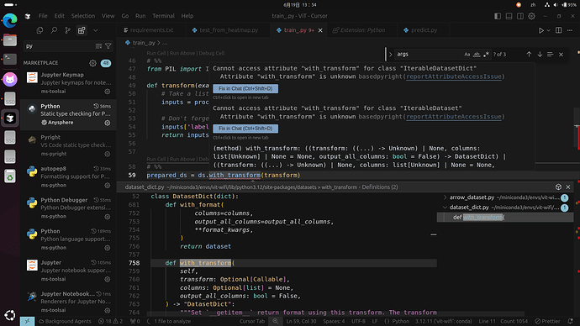Open the Help menu
The height and width of the screenshot is (326, 580).
click(x=187, y=16)
